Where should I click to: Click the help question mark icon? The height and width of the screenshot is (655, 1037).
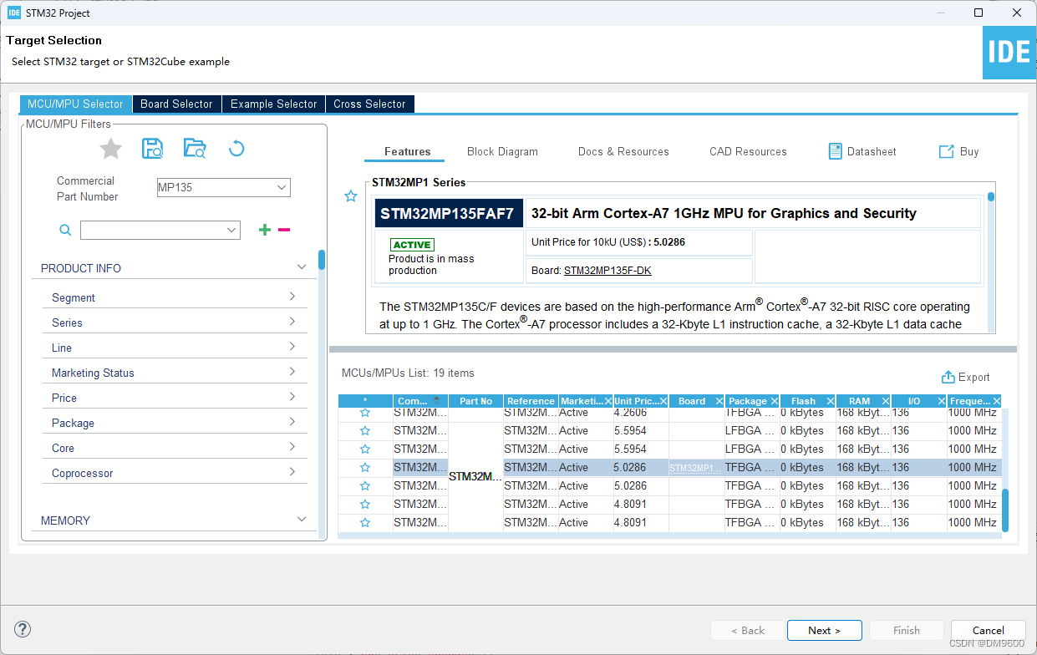(23, 630)
